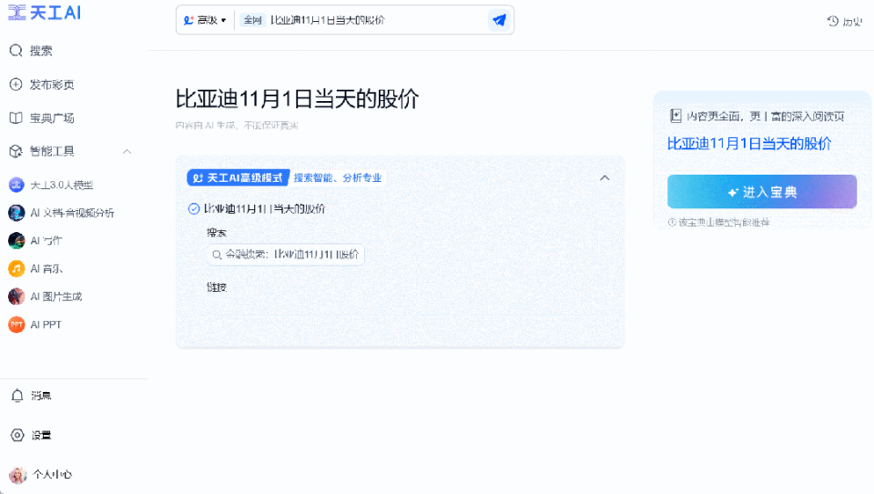Click the magnifier icon in 全网搜索 chip
This screenshot has width=874, height=494.
coord(217,255)
